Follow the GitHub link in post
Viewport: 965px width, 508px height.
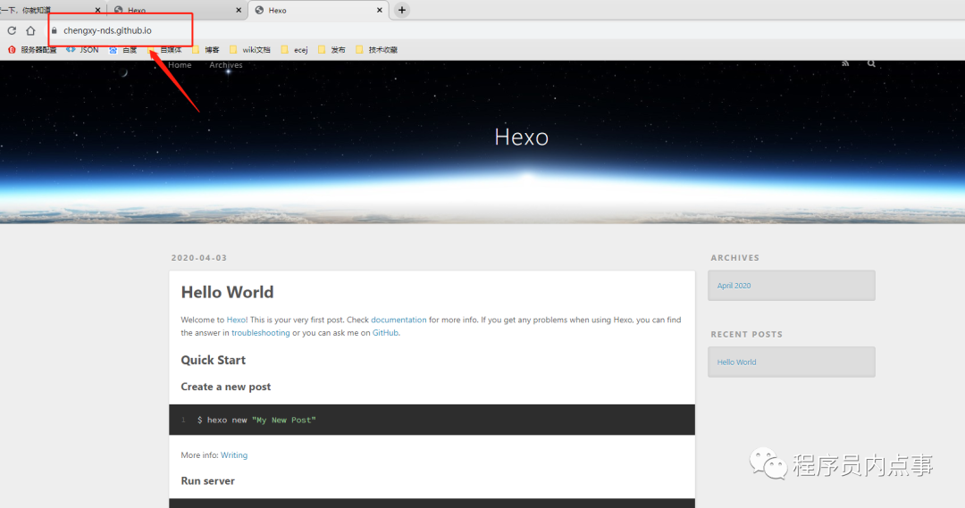tap(385, 333)
